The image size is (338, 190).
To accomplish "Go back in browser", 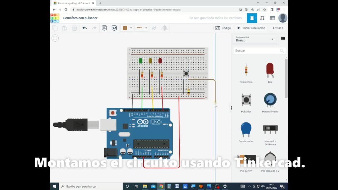I will click(x=54, y=9).
